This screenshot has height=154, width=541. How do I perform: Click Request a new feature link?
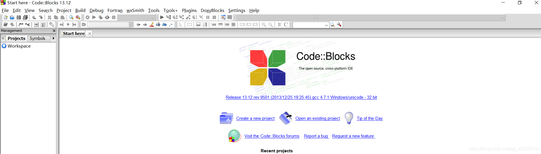coord(353,136)
